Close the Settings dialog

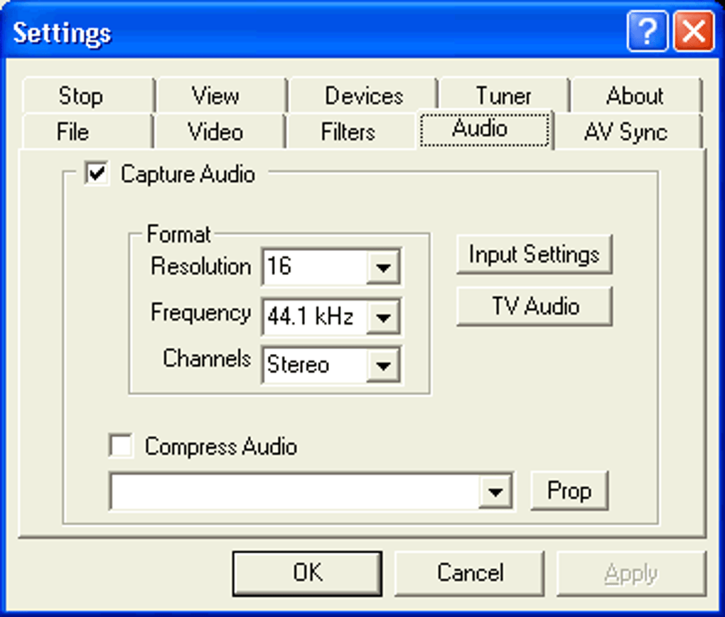(694, 31)
